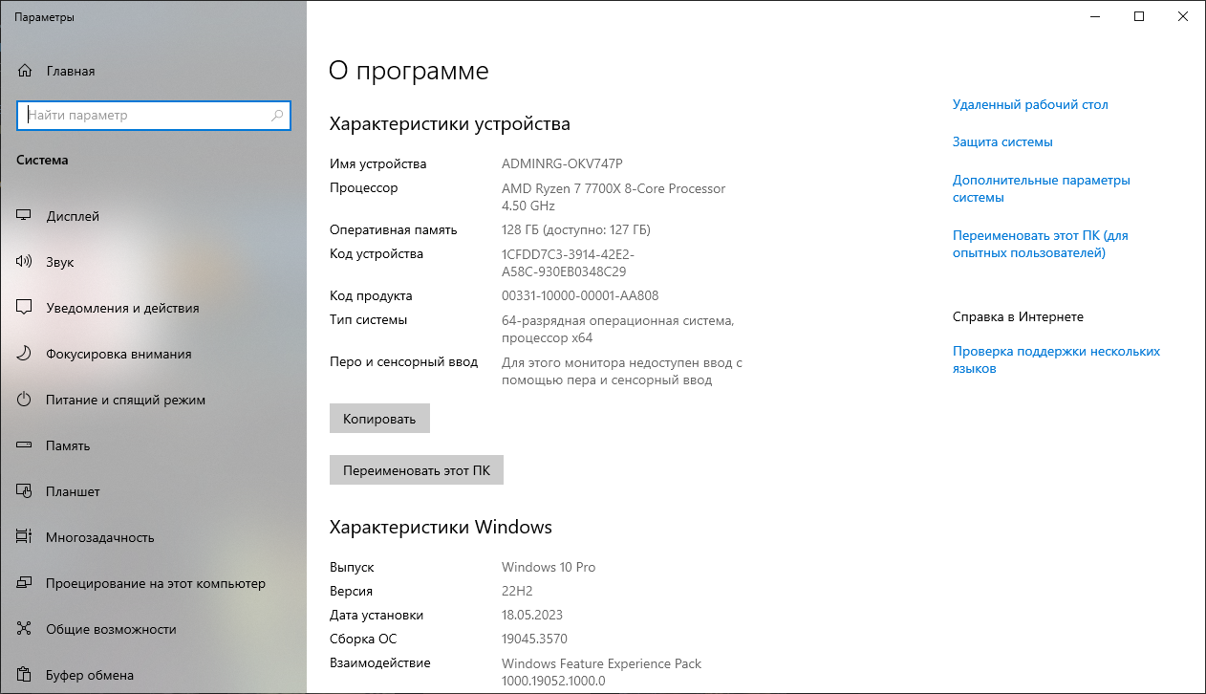Image resolution: width=1206 pixels, height=694 pixels.
Task: Open the Удаленный рабочий стол link
Action: click(1030, 104)
